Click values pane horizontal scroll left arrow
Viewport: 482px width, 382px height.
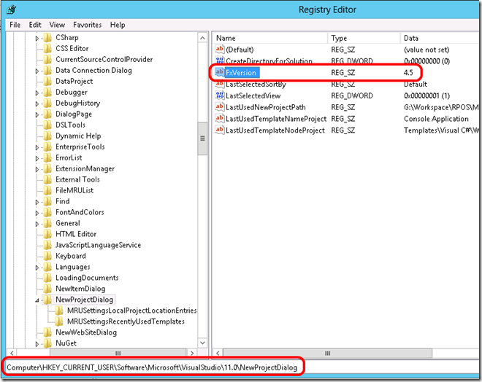[218, 353]
